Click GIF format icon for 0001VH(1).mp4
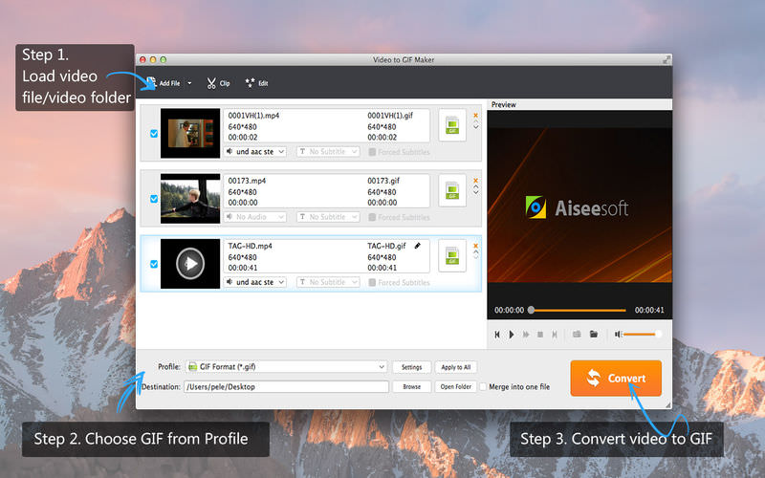This screenshot has width=765, height=478. point(452,125)
